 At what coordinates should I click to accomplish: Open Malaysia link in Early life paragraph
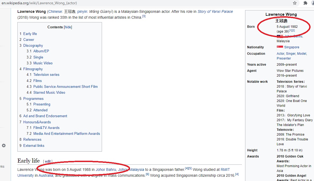(137, 170)
